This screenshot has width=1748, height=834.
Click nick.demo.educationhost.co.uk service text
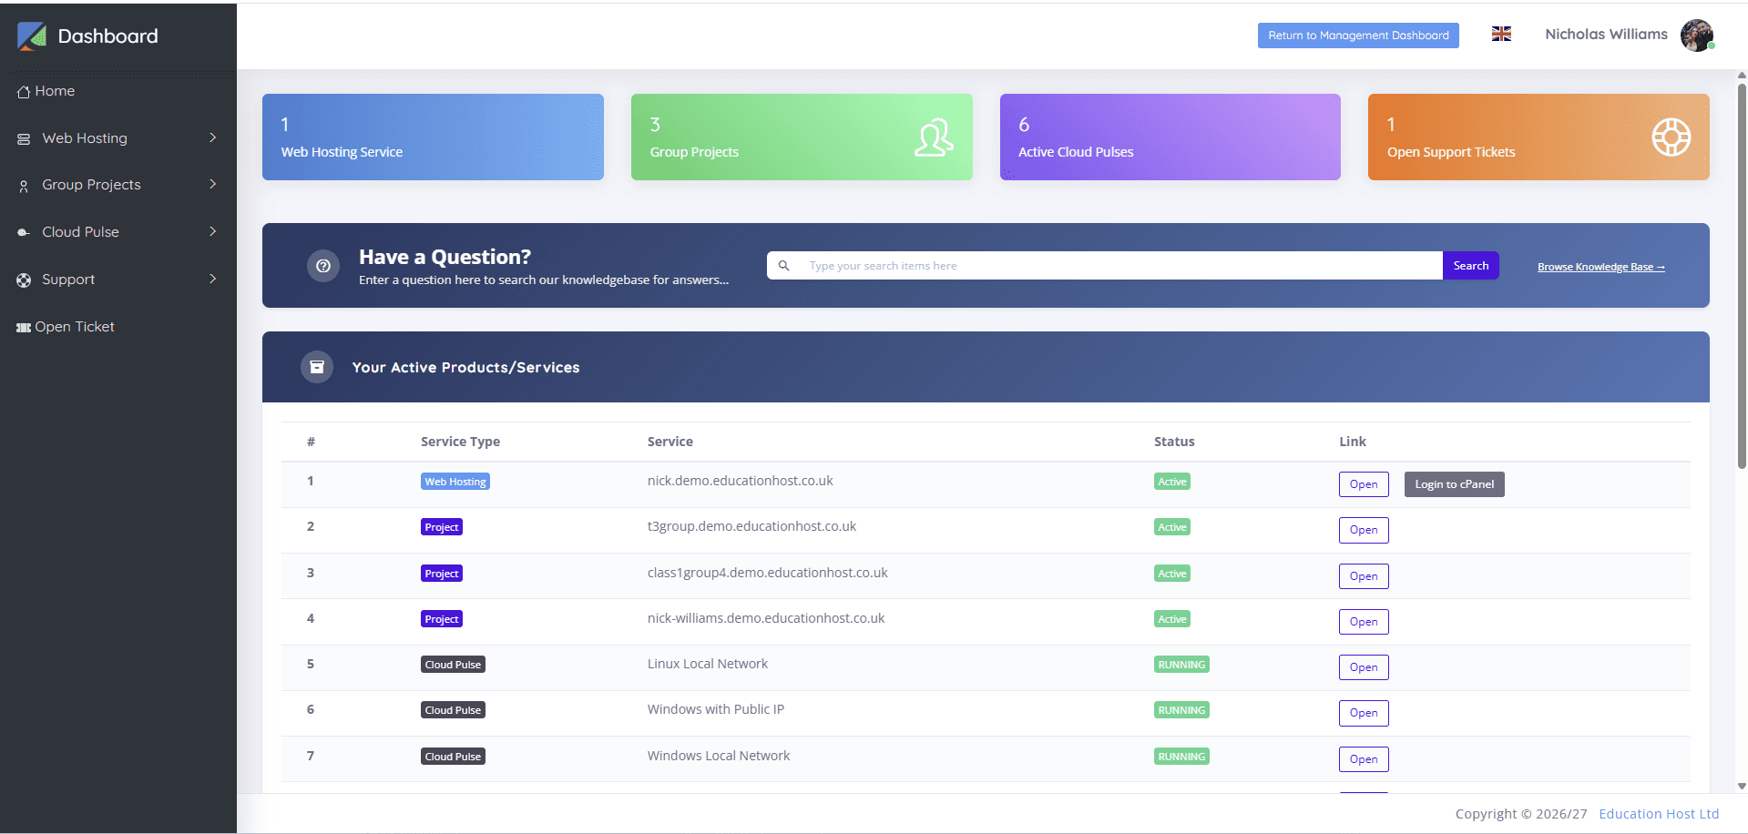tap(740, 481)
